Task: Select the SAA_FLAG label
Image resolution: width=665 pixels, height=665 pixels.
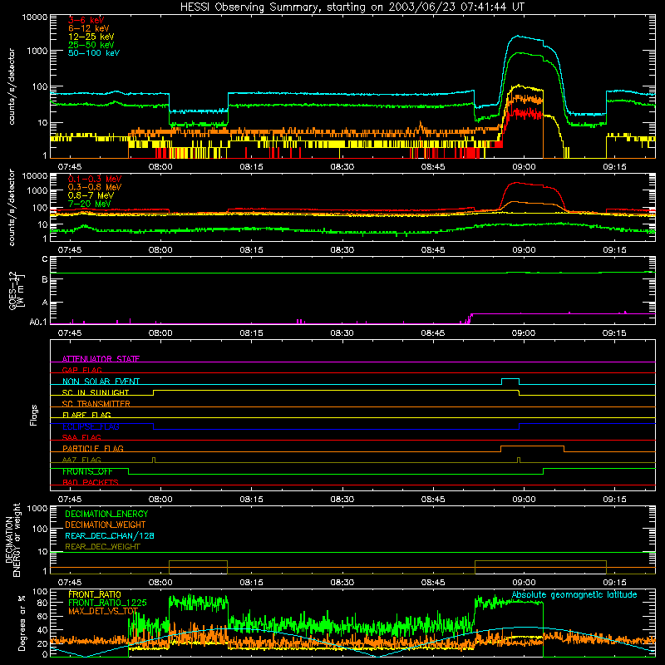Action: click(x=81, y=437)
